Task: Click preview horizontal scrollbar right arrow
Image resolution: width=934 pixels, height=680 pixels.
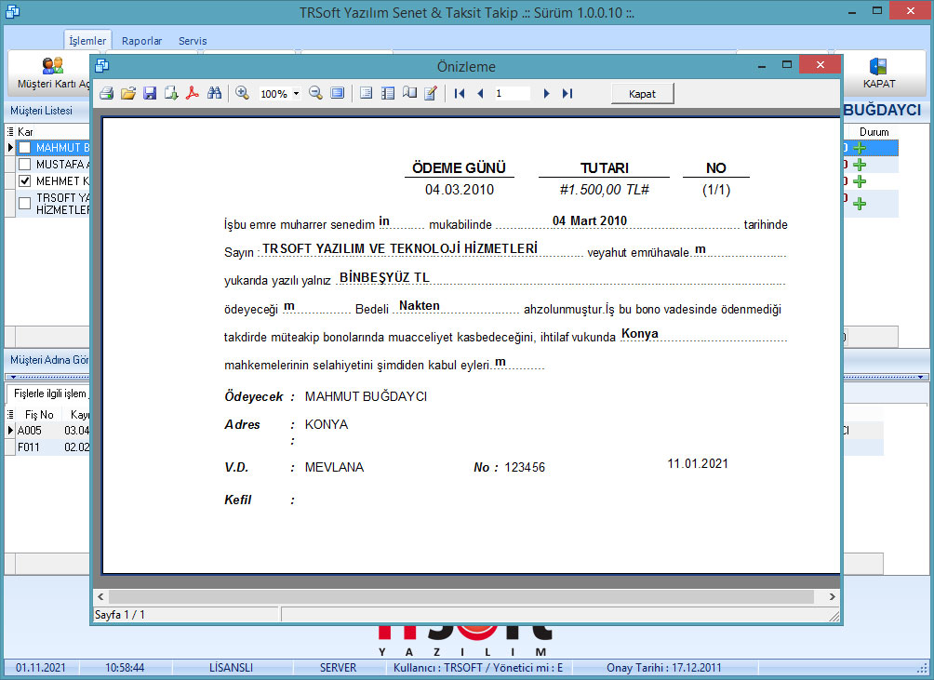Action: coord(833,596)
